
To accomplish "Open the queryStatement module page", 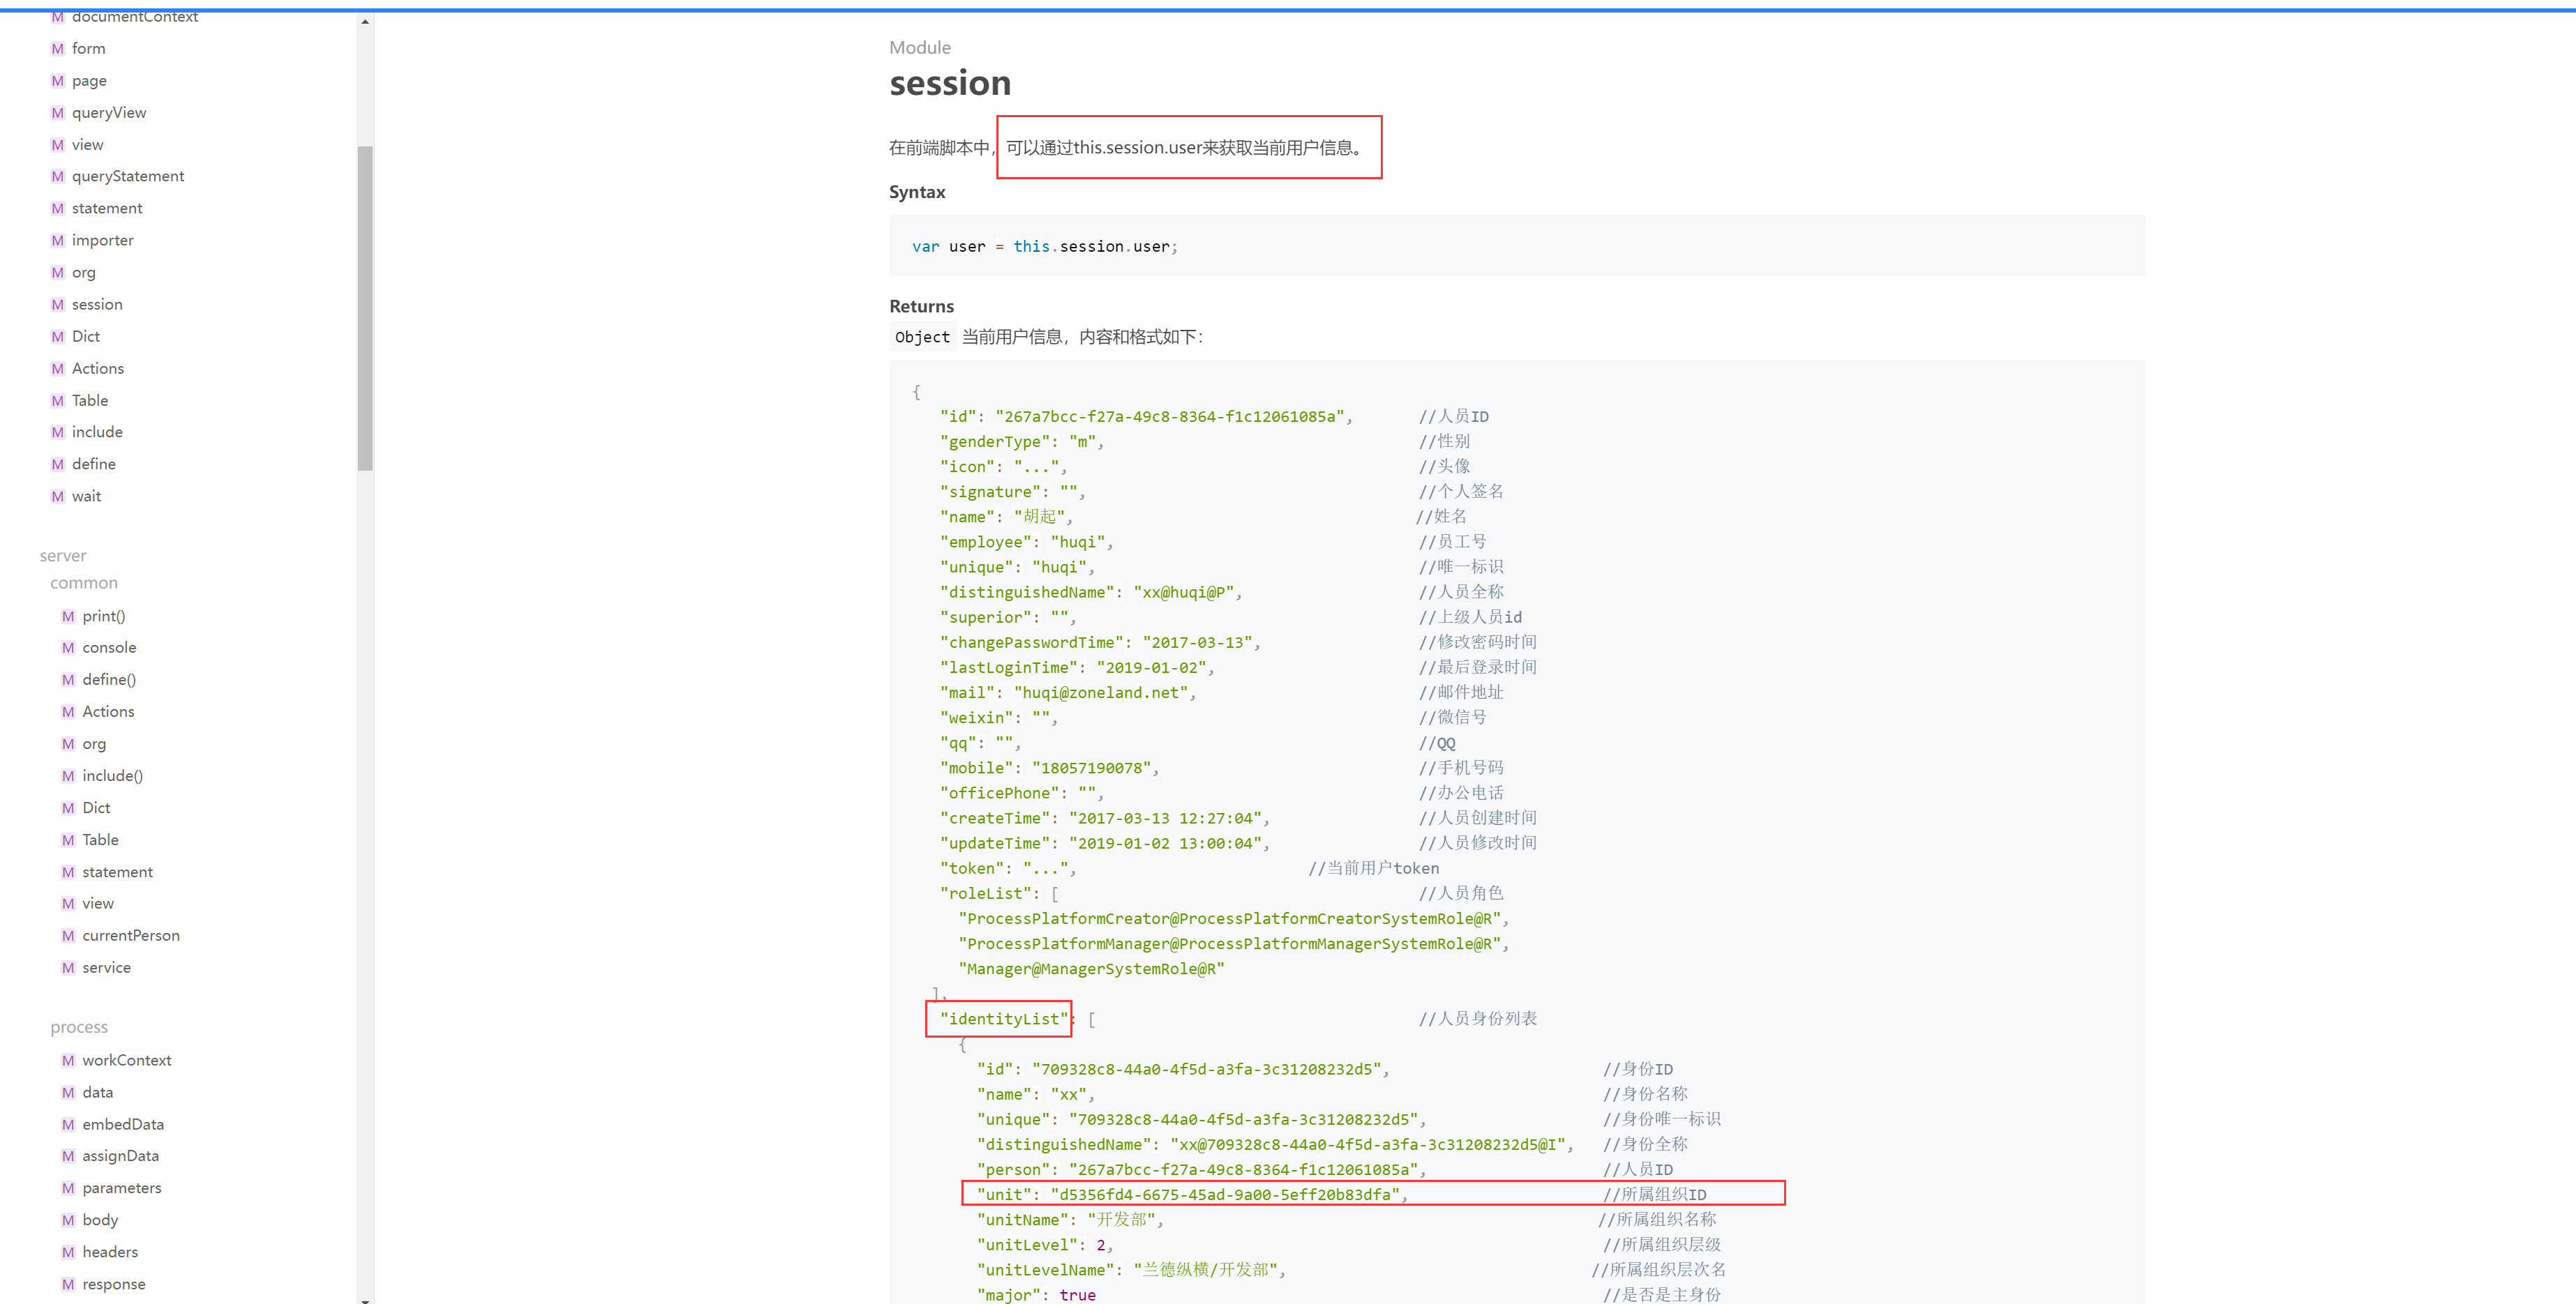I will click(x=128, y=177).
